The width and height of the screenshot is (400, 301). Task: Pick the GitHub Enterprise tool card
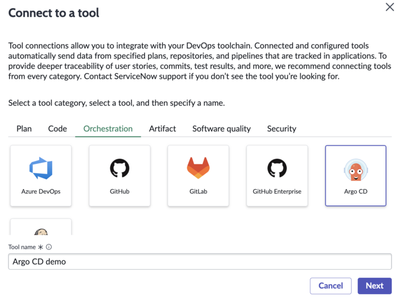pos(277,176)
